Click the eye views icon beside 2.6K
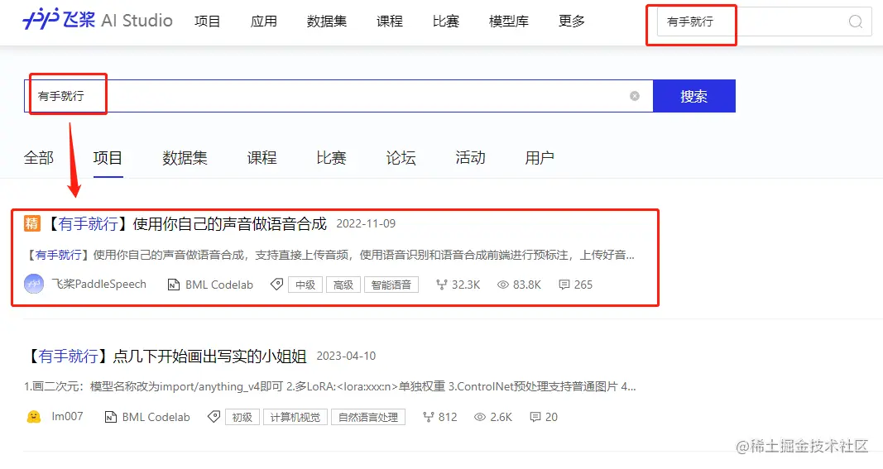883x469 pixels. point(480,417)
